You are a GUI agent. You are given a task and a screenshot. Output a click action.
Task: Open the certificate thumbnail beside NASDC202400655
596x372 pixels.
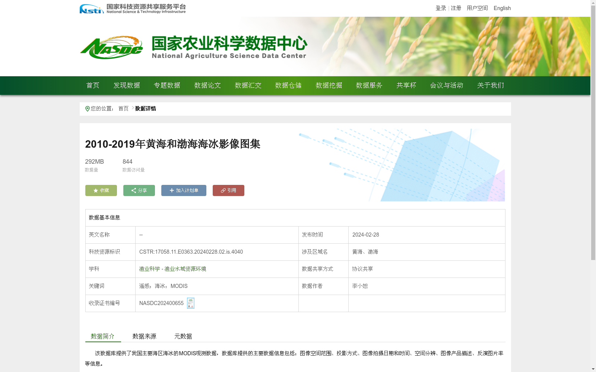[191, 303]
